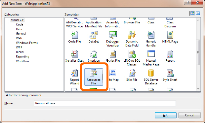This screenshot has height=123, width=205.
Task: Select the General category
Action: (x=21, y=34)
